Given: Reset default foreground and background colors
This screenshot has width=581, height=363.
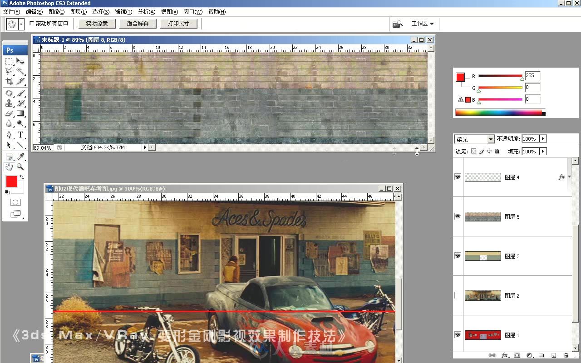Looking at the screenshot, I should pos(7,192).
